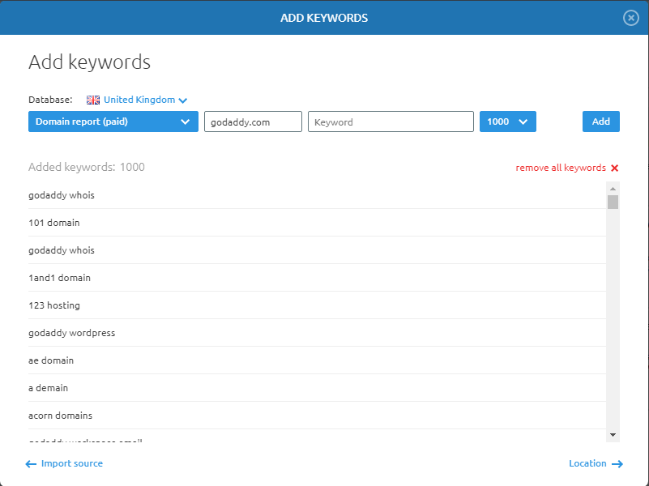Screen dimensions: 649x486
Task: Go back to Import source
Action: [64, 463]
